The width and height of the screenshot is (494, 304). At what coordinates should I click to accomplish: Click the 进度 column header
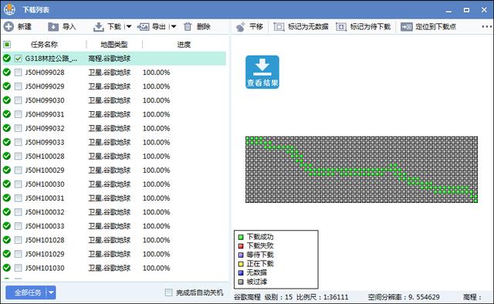click(x=184, y=45)
